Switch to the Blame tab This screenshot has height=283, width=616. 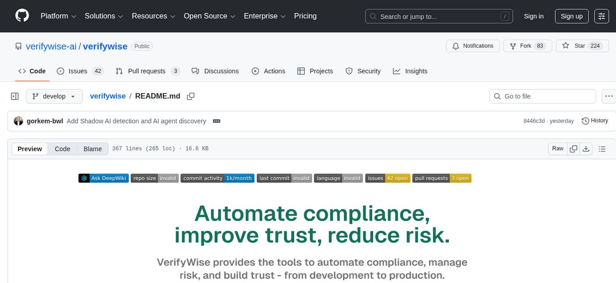click(92, 149)
